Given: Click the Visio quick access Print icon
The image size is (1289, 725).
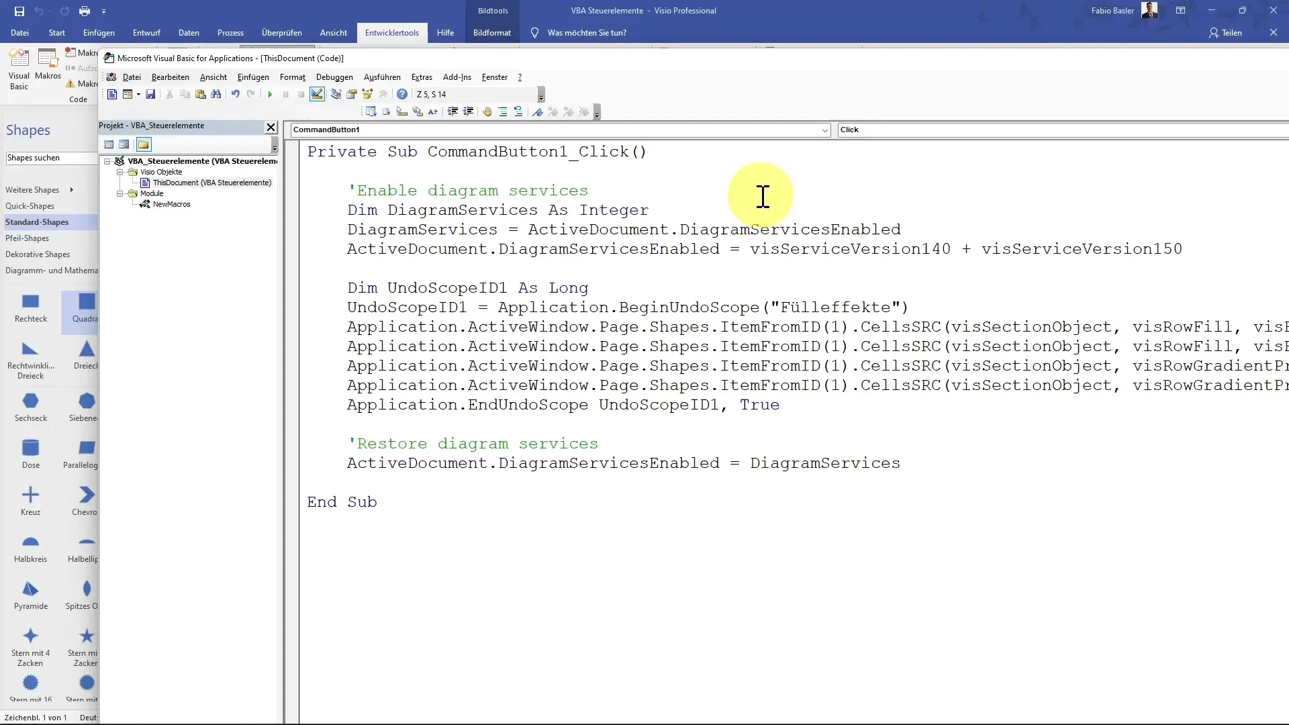Looking at the screenshot, I should [x=84, y=11].
